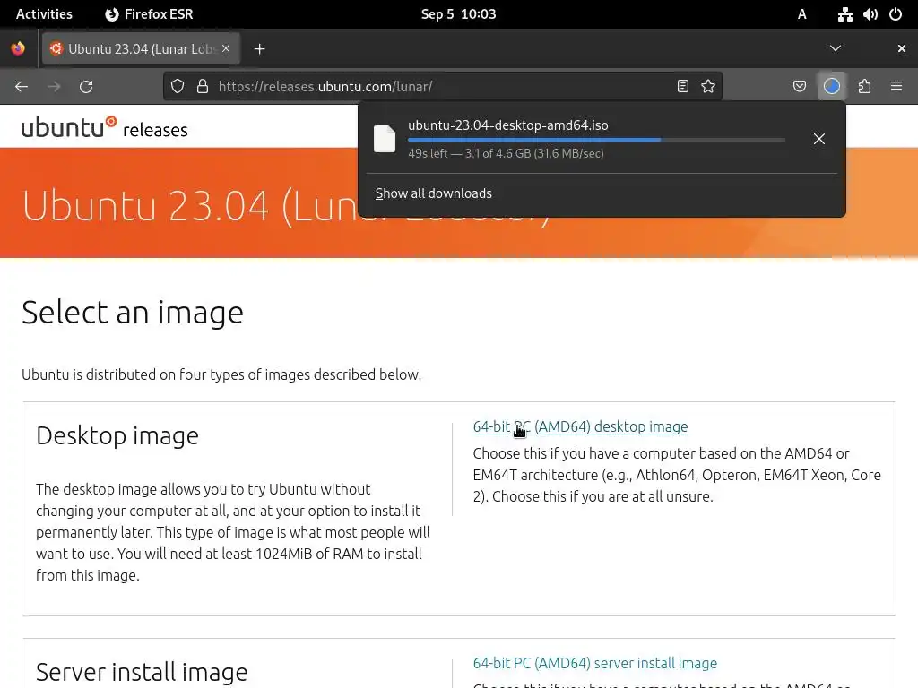Show all downloads
This screenshot has width=918, height=688.
coord(433,193)
